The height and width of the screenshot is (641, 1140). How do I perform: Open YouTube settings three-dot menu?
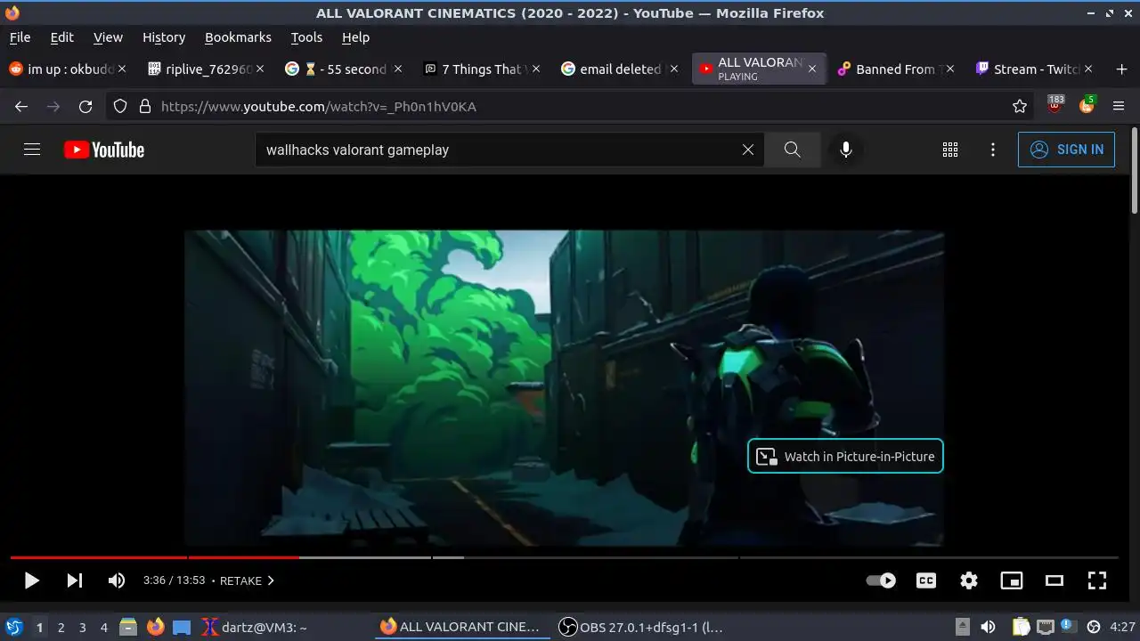(x=993, y=150)
